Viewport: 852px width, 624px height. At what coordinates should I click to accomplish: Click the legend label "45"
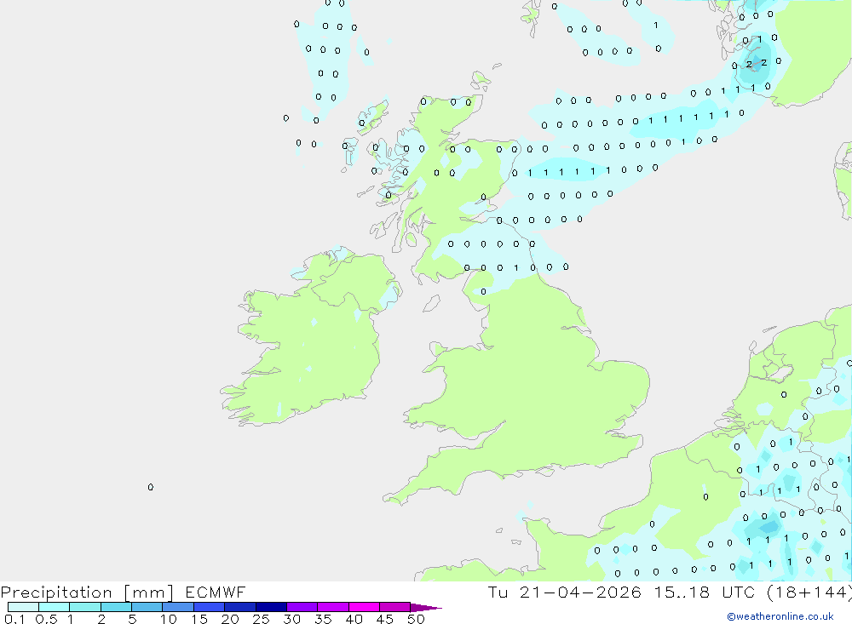(385, 619)
